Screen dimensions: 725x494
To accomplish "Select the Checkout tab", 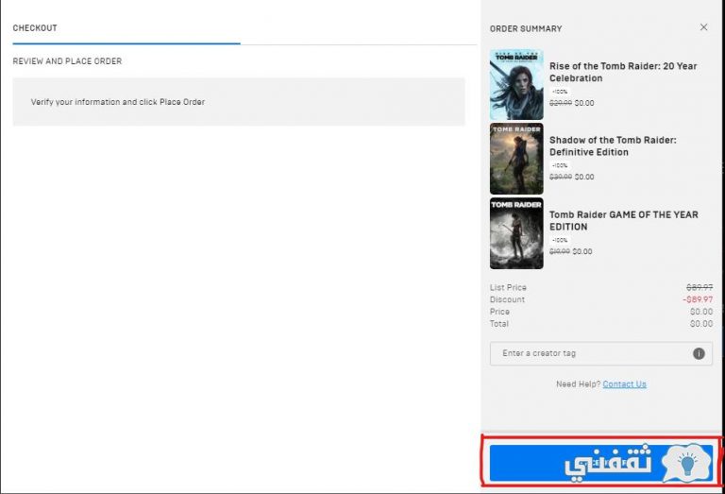I will click(35, 27).
